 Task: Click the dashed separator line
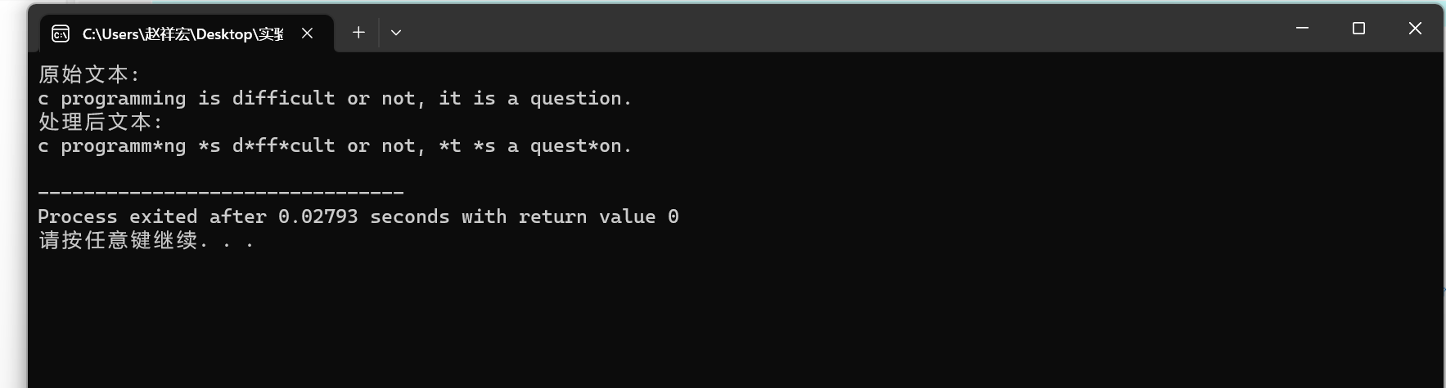coord(221,193)
